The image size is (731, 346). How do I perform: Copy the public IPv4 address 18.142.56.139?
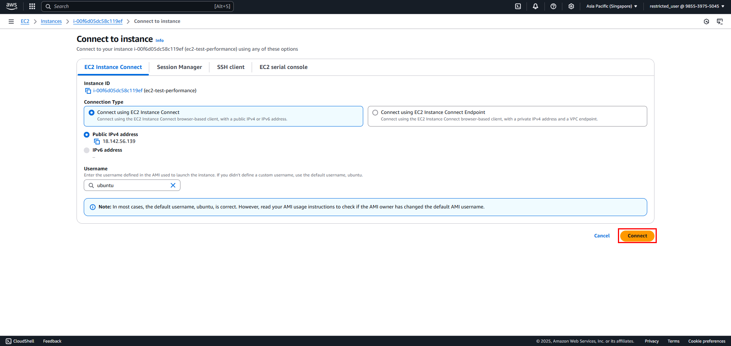tap(97, 141)
